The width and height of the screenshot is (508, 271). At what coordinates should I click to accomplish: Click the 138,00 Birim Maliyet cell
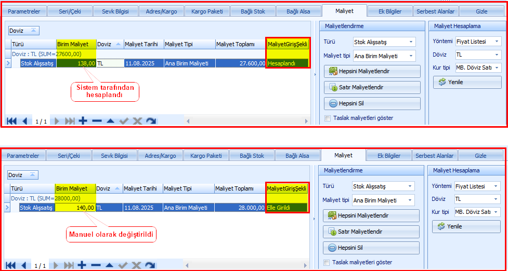pyautogui.click(x=76, y=63)
